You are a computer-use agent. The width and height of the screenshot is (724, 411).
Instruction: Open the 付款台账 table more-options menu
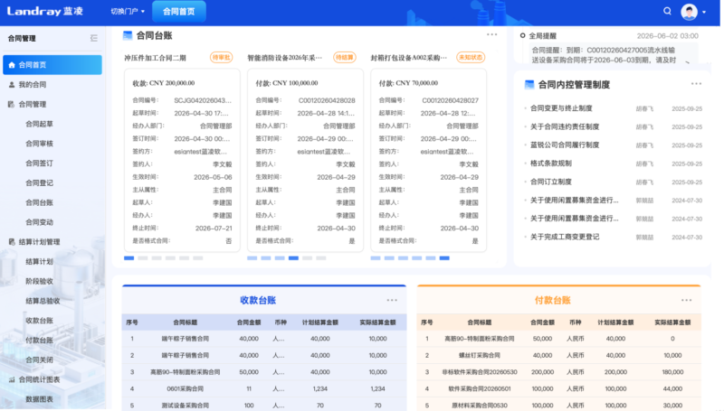(x=687, y=301)
